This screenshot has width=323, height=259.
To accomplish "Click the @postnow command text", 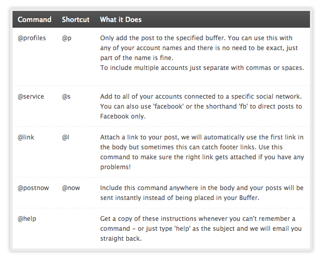I will pos(33,187).
